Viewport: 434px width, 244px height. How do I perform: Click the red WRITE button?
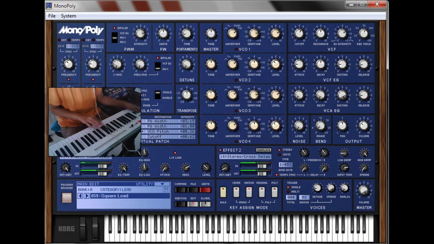pos(205,190)
